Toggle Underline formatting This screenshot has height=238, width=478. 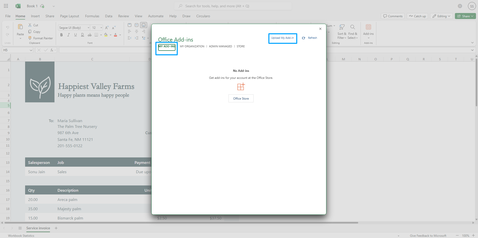pyautogui.click(x=76, y=35)
